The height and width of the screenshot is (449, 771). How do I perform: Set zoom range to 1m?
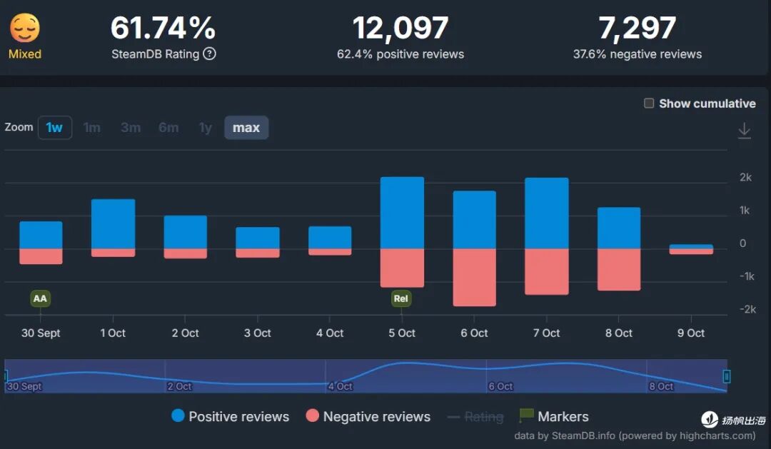[92, 128]
